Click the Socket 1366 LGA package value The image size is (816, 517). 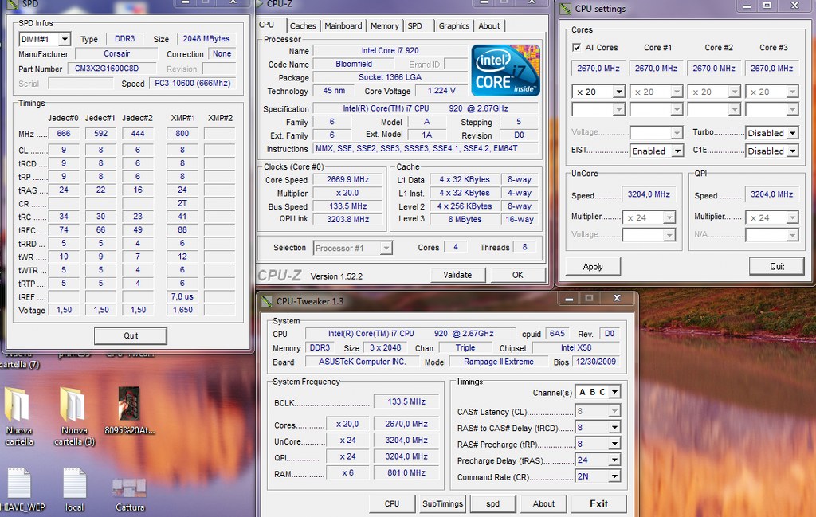click(390, 77)
